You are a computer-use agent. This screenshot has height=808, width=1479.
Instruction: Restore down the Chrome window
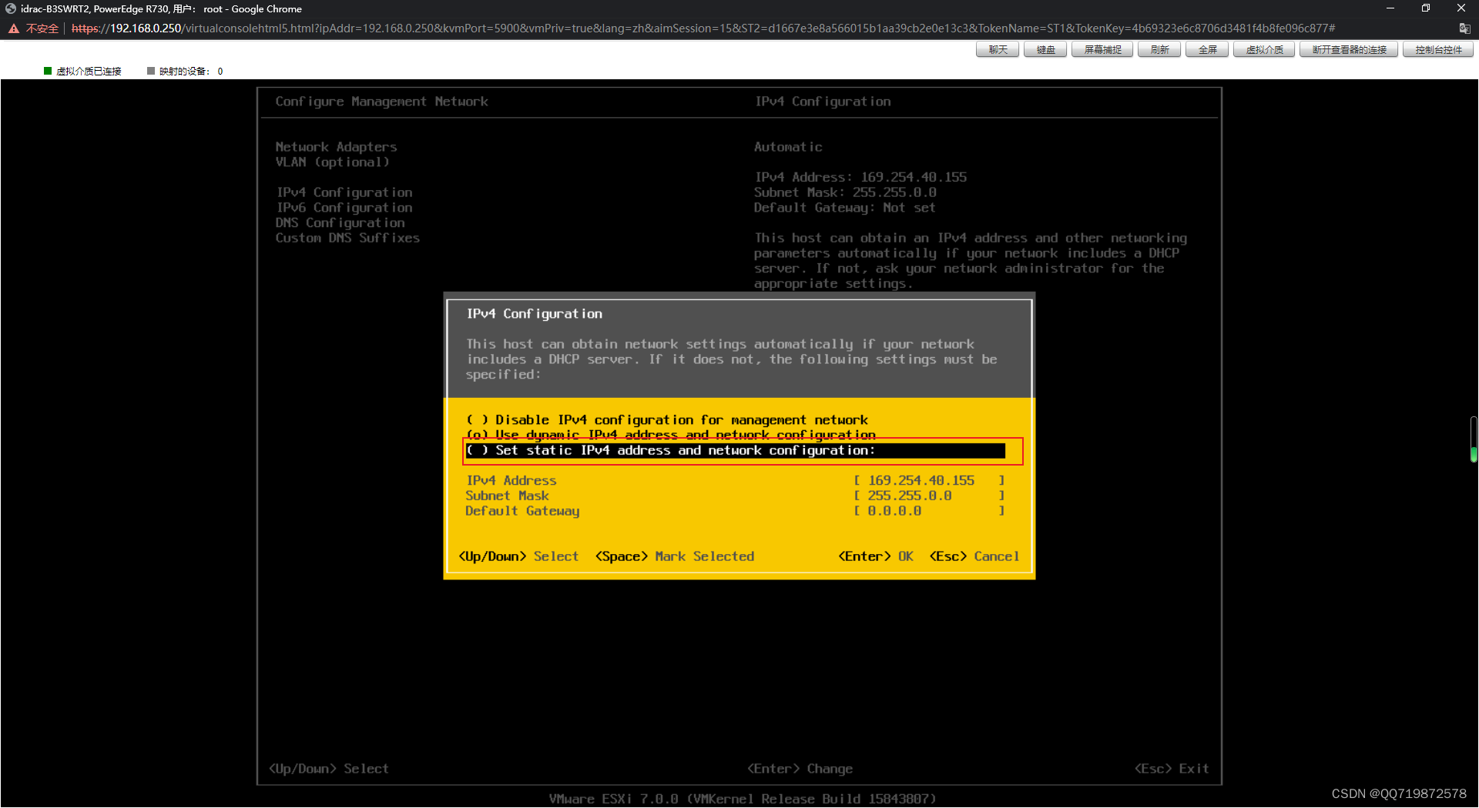(1425, 8)
